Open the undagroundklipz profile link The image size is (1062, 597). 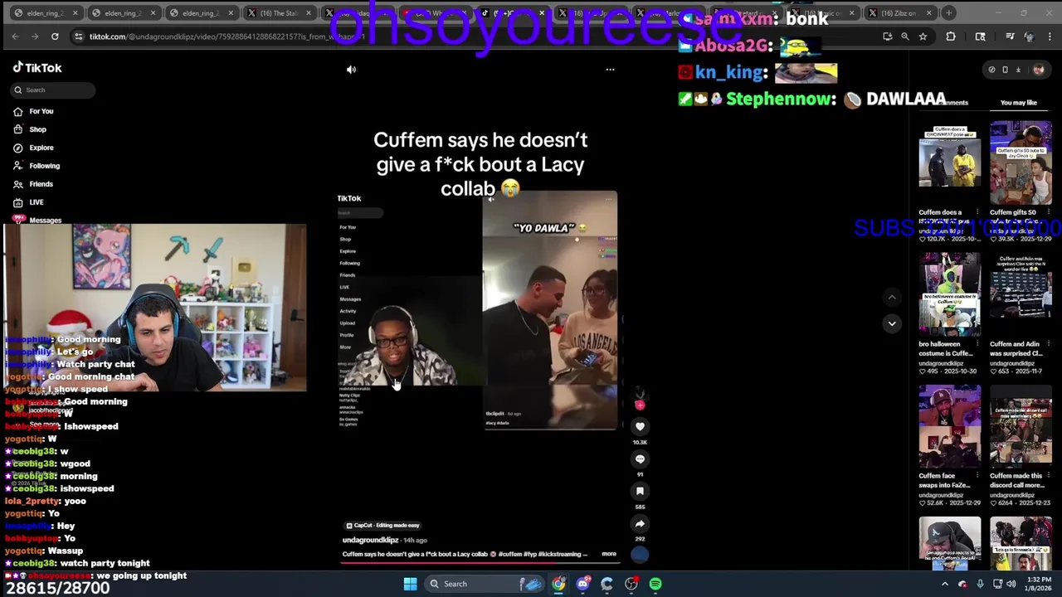[370, 540]
